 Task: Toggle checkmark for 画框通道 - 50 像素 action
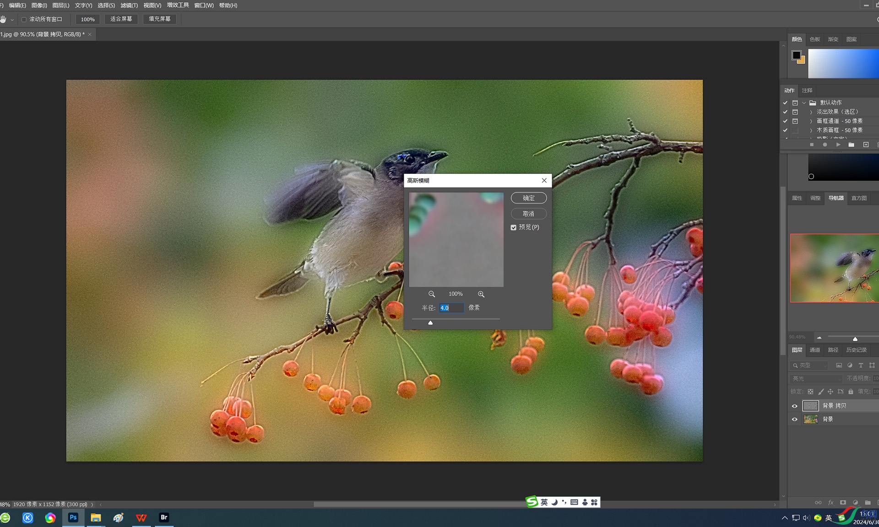coord(785,121)
